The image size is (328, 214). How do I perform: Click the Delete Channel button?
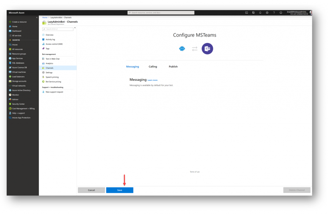[x=297, y=190]
